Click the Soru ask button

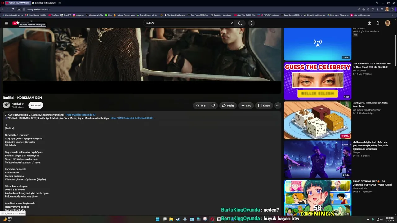246,106
